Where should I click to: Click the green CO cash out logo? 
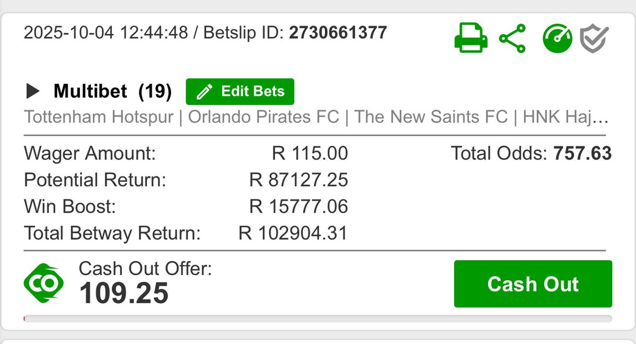pos(43,284)
